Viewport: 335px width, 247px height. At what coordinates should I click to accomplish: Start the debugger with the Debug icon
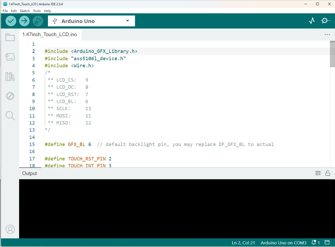(x=38, y=21)
